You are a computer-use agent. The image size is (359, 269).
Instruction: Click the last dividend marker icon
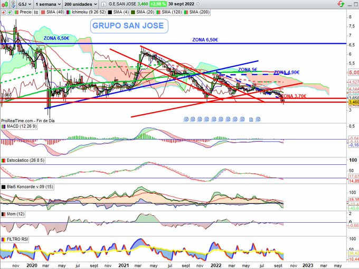[x=258, y=119]
